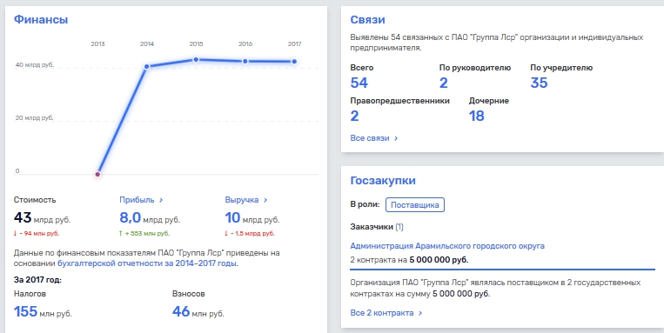Viewport: 664px width, 333px height.
Task: Select the Поставщика role button
Action: coord(415,205)
